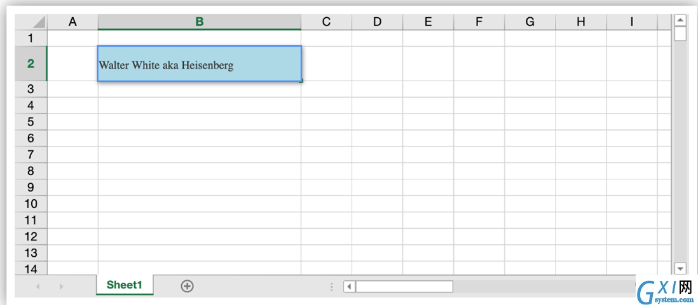698x305 pixels.
Task: Add a new sheet with plus icon
Action: click(187, 287)
